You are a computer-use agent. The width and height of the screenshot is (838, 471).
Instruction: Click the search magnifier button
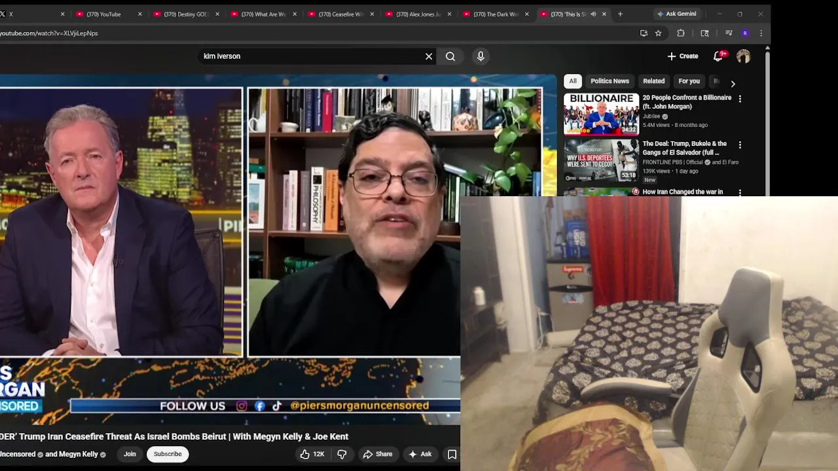[x=450, y=56]
